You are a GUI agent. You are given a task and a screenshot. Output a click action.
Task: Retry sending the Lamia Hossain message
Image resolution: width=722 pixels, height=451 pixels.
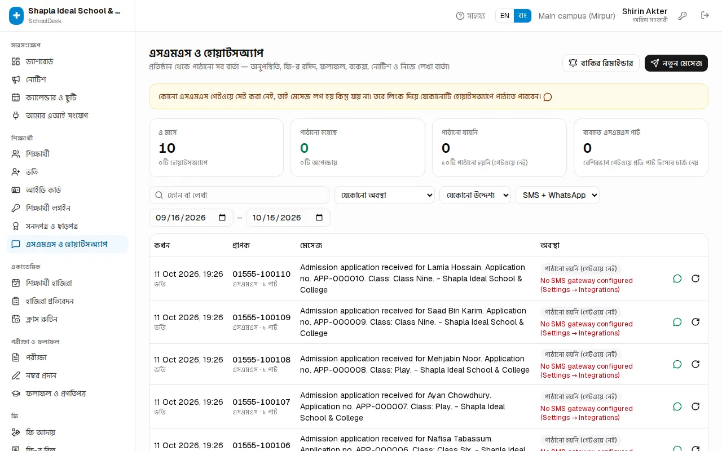[x=695, y=278]
